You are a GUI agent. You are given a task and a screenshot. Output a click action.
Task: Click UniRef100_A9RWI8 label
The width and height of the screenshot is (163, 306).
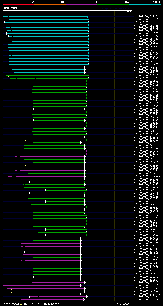(x=147, y=72)
